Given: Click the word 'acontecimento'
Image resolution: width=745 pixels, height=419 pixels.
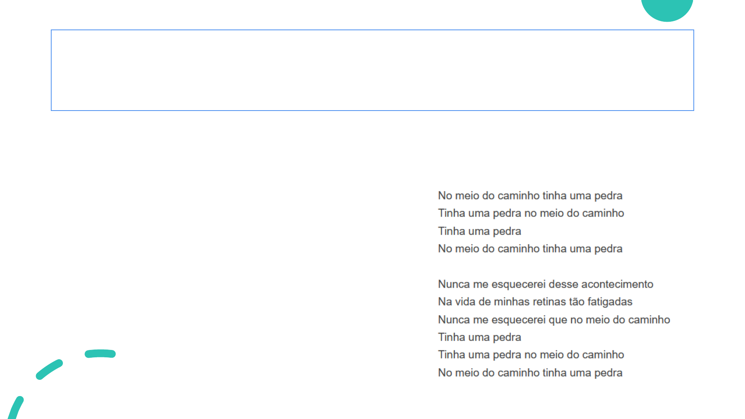Looking at the screenshot, I should pos(617,284).
